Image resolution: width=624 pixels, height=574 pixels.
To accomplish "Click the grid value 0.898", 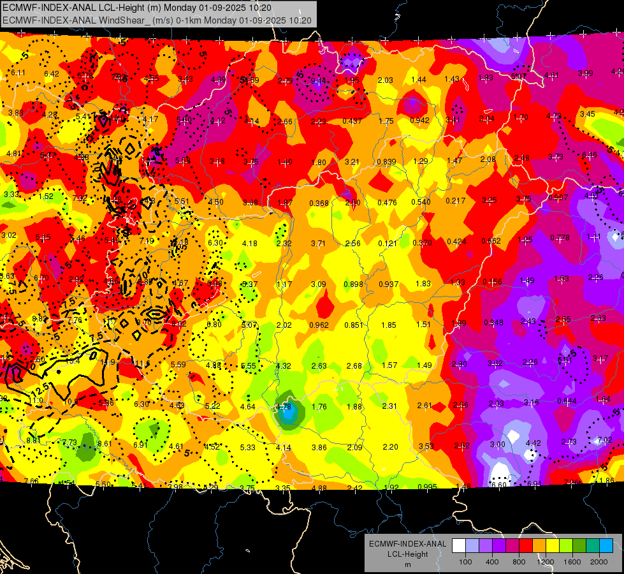I will 353,284.
